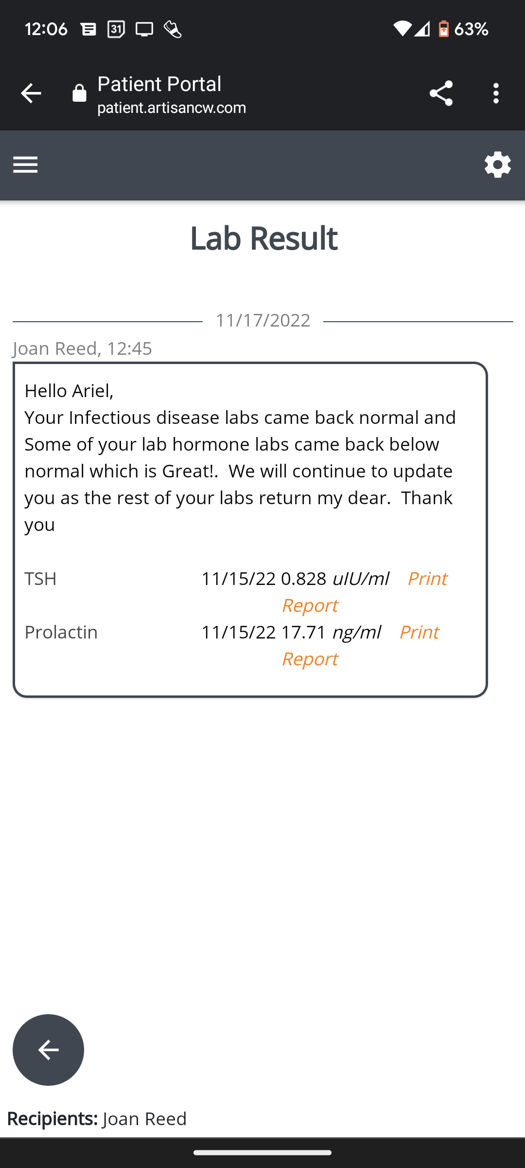Tap the round back button at bottom
Viewport: 525px width, 1168px height.
point(48,1050)
